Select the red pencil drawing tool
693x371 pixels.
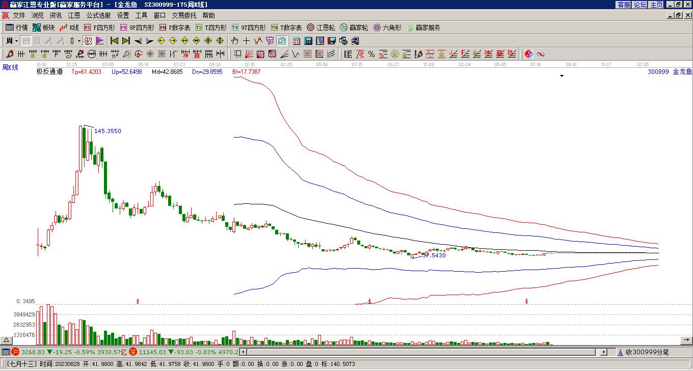9,54
